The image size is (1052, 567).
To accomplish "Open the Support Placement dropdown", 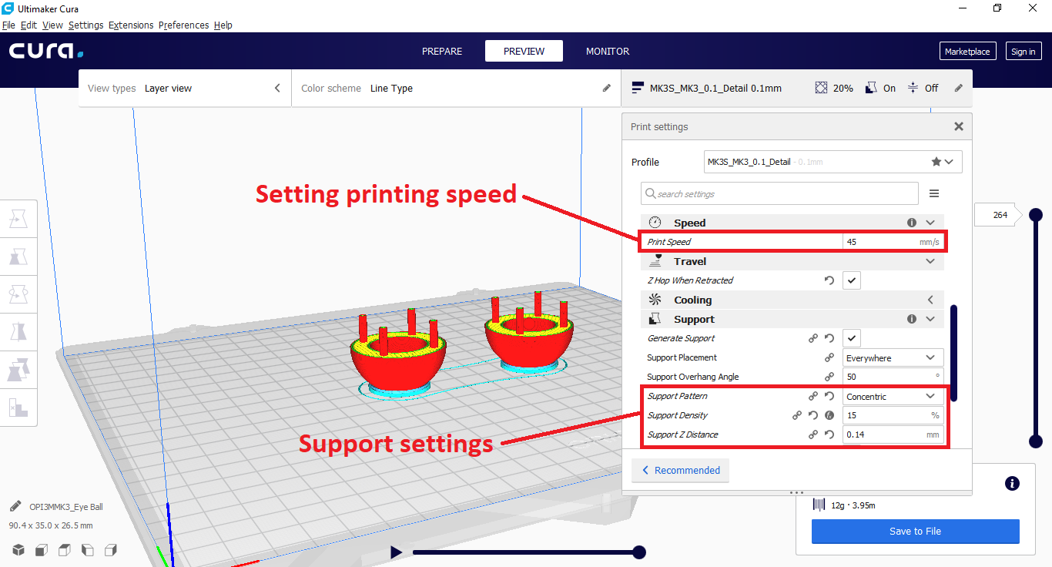I will coord(893,357).
